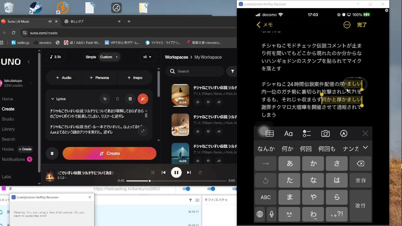Share the 3:34 song
The height and width of the screenshot is (226, 402).
[219, 102]
